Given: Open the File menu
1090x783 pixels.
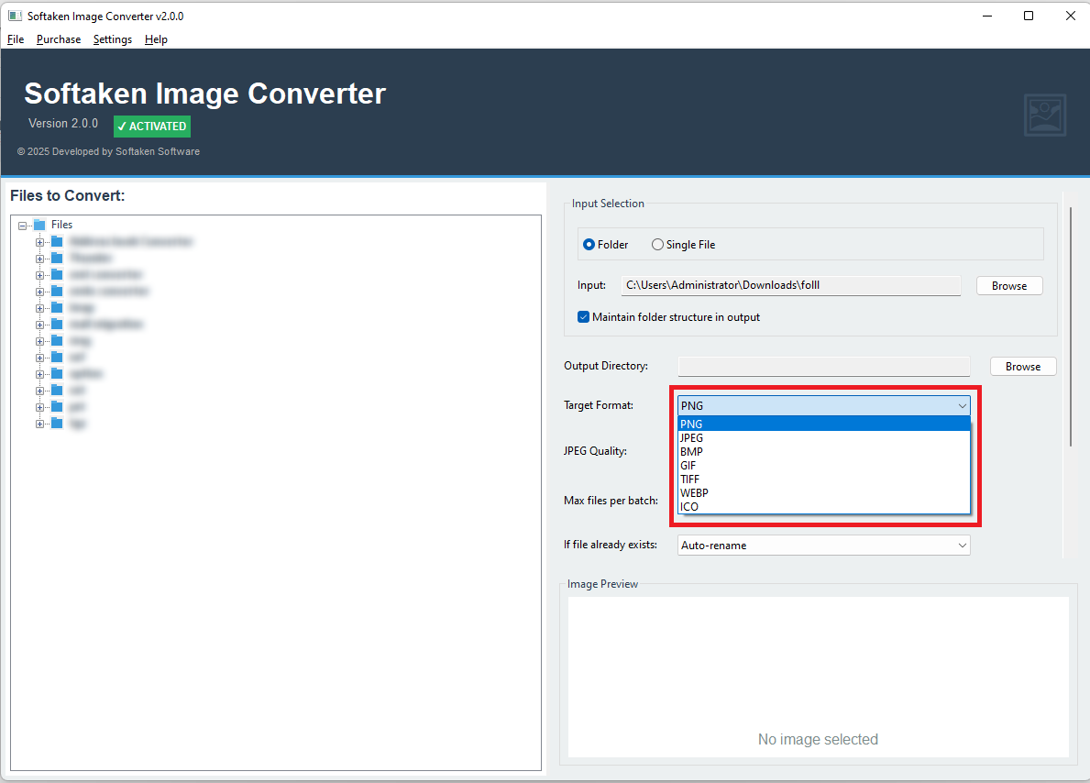Looking at the screenshot, I should pyautogui.click(x=16, y=39).
